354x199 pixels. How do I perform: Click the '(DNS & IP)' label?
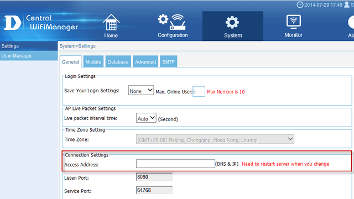point(227,164)
